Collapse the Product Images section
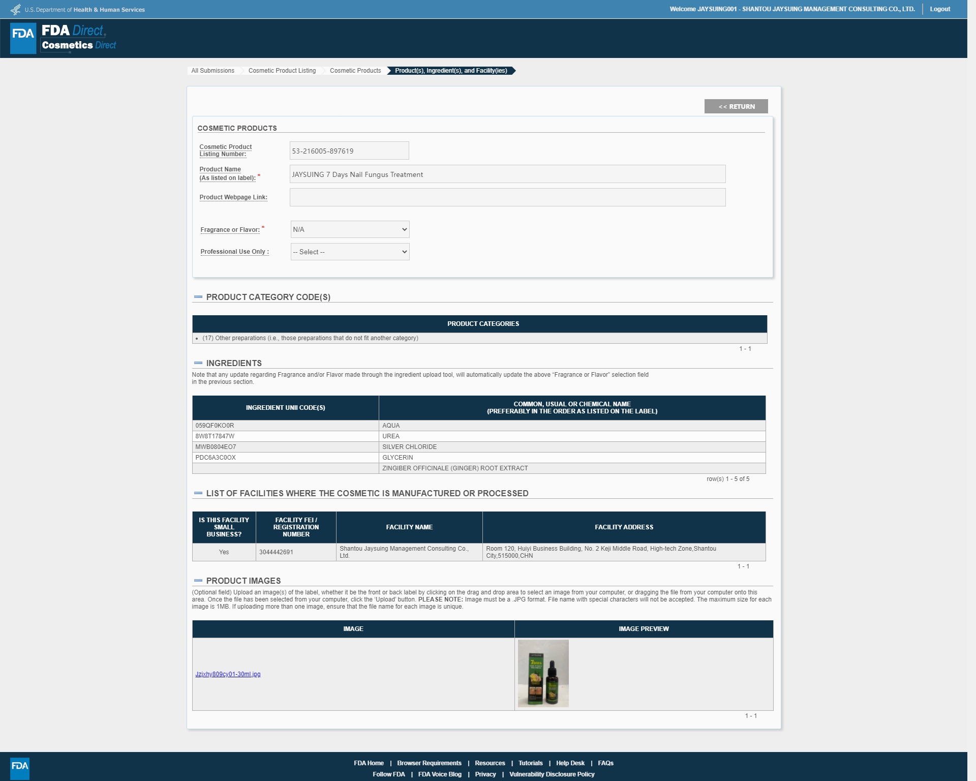The width and height of the screenshot is (976, 781). pyautogui.click(x=198, y=581)
